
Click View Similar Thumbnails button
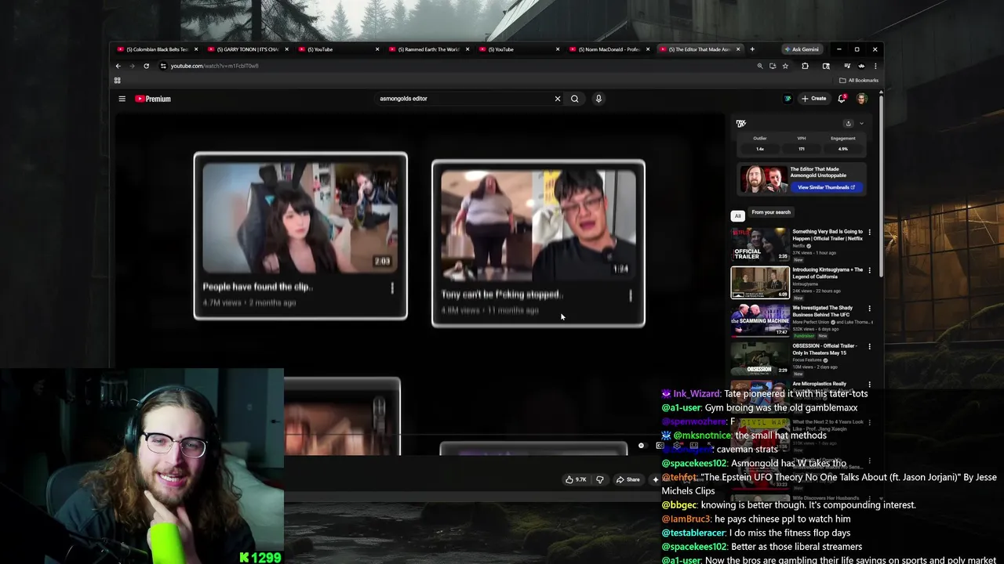click(x=826, y=187)
